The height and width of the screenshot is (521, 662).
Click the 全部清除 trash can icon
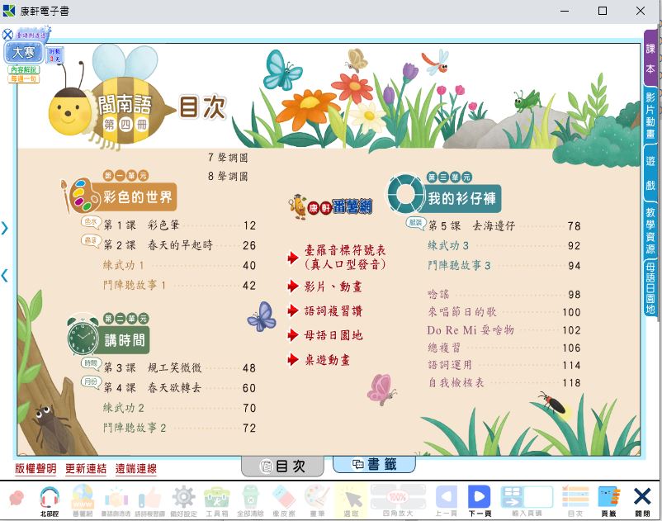(250, 500)
